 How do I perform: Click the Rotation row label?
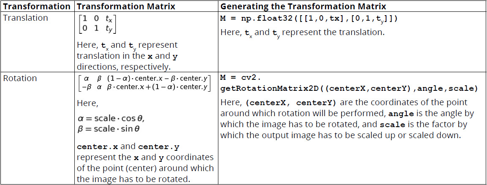[x=20, y=78]
